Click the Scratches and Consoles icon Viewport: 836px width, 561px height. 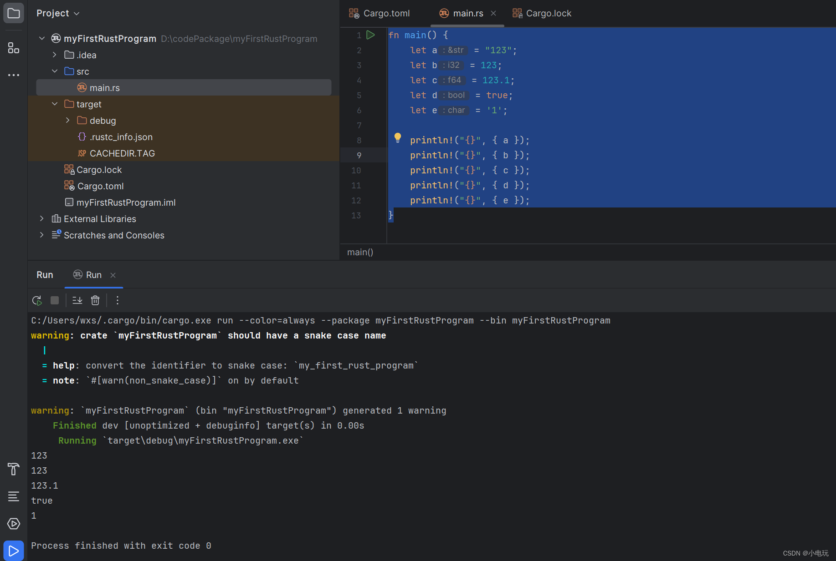(x=56, y=235)
